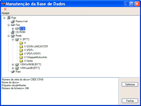This screenshot has height=106, width=141.
Task: Click the Fixo hard disk icon
Action: 13,25
